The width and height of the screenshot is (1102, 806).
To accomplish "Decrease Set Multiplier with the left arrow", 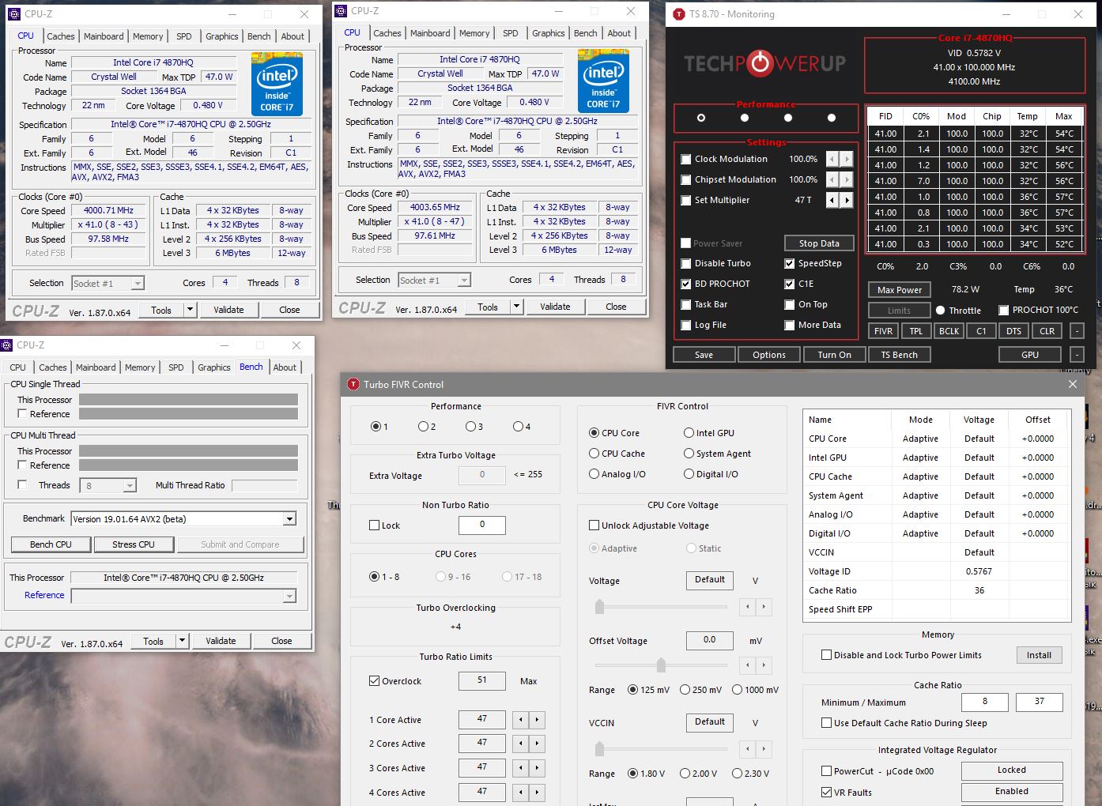I will [832, 200].
